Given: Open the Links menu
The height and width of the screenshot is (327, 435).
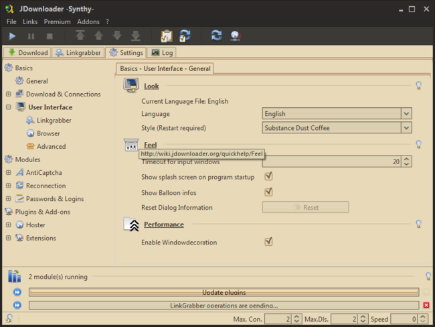Looking at the screenshot, I should click(30, 21).
